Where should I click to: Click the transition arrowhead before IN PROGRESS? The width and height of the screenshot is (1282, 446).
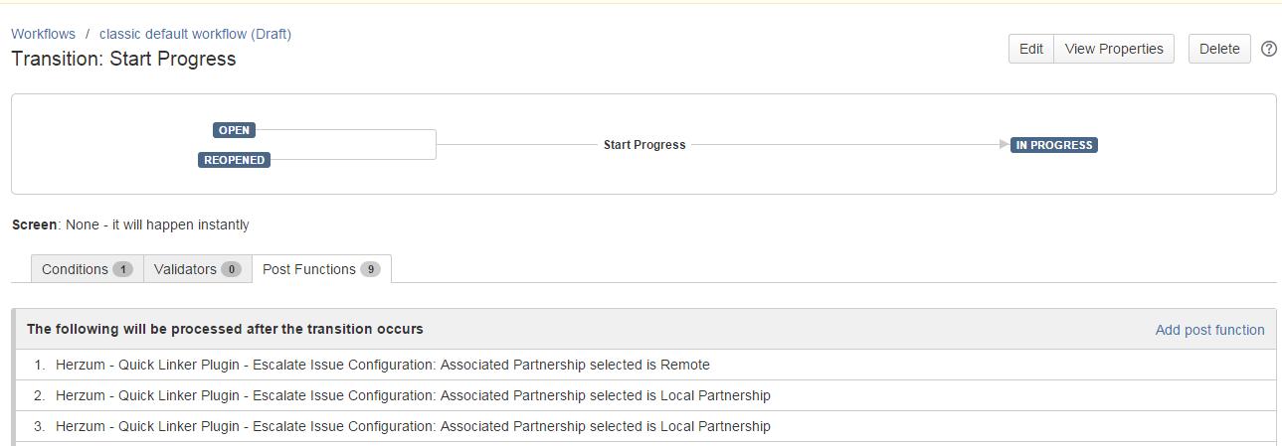(x=1004, y=145)
